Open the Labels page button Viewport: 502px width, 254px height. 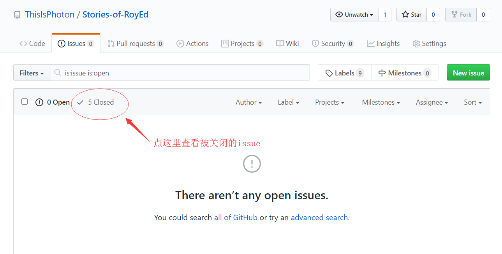[345, 73]
